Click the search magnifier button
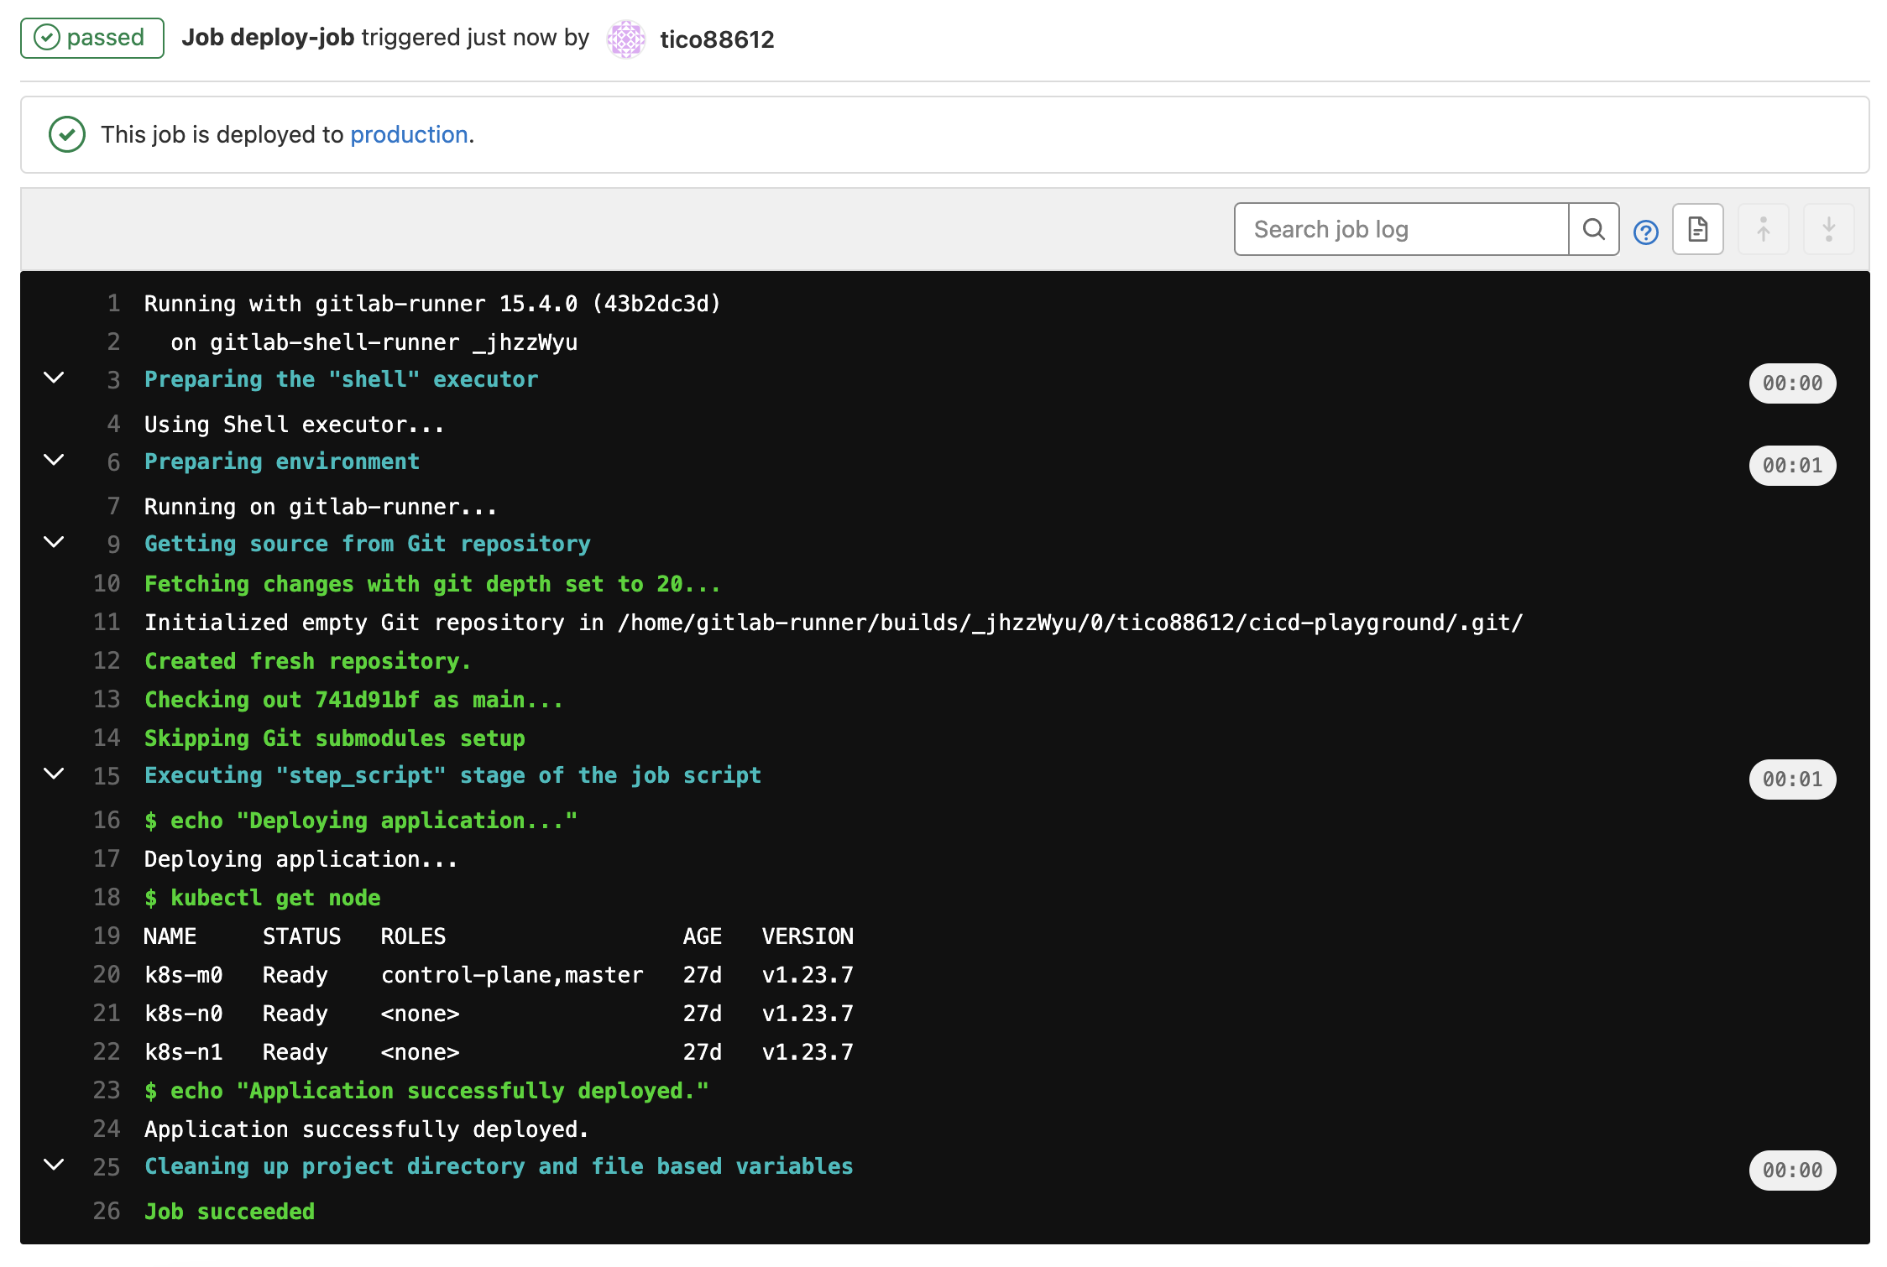The image size is (1887, 1267). click(x=1592, y=229)
